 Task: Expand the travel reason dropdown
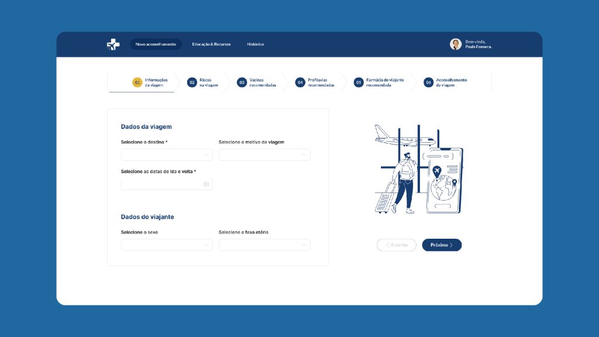(x=264, y=155)
